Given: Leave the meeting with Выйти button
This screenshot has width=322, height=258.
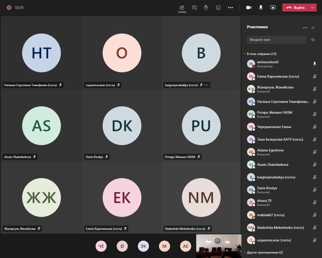Looking at the screenshot, I should point(296,8).
